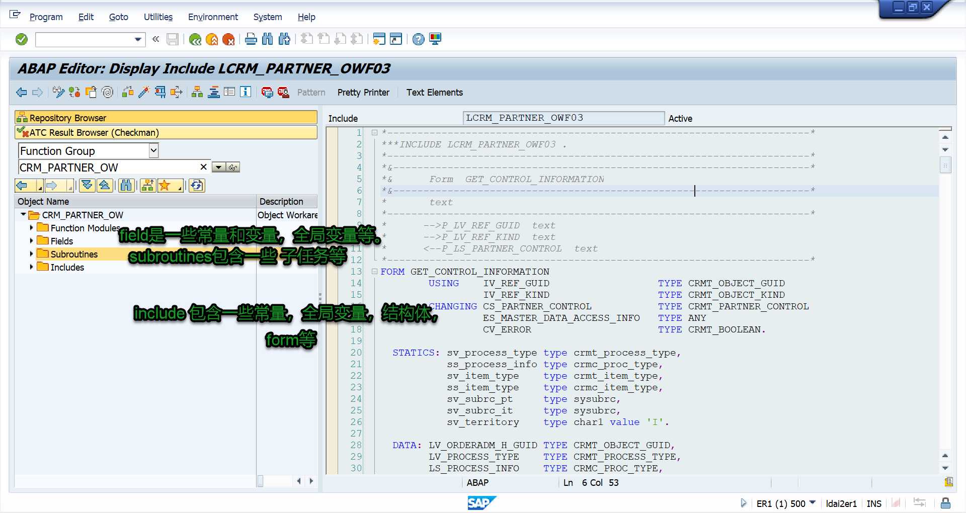
Task: Click the Display Object List hierarchy icon
Action: click(x=197, y=93)
